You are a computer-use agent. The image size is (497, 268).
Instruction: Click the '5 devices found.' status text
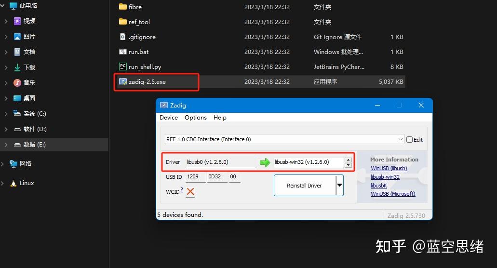pos(180,215)
